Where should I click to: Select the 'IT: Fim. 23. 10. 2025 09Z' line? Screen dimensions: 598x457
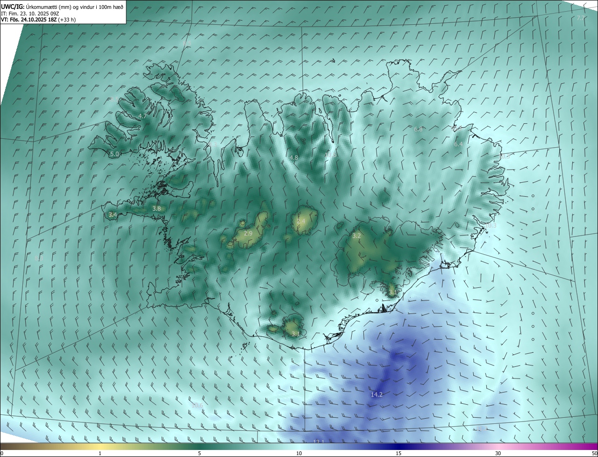(x=29, y=13)
